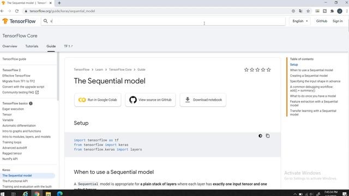349x196 pixels.
Task: Jump to Transfer learning with a Sequential model
Action: (x=313, y=113)
